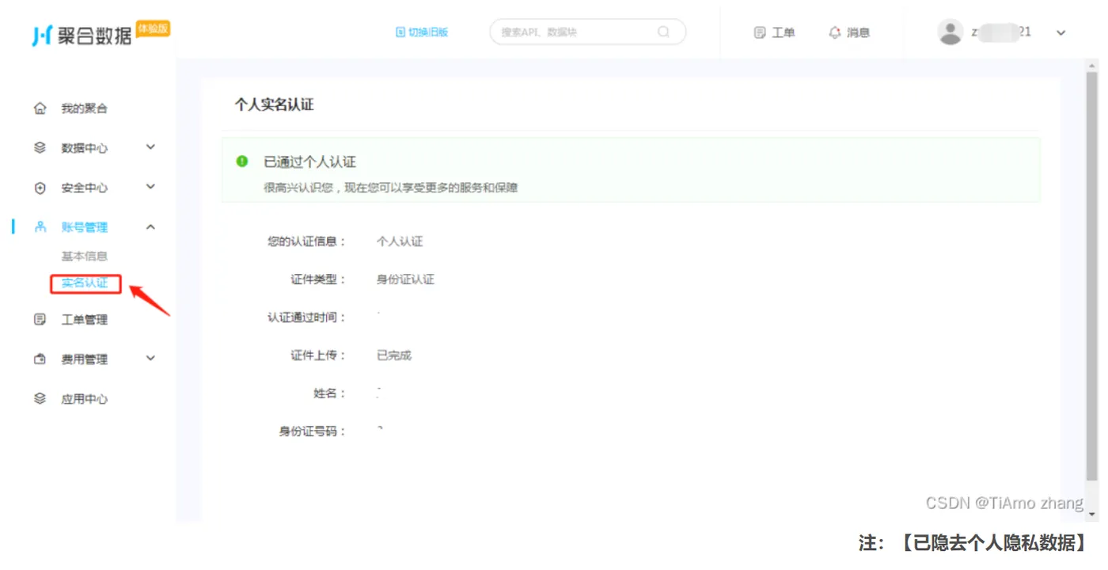Expand the 费用管理 chevron

150,359
